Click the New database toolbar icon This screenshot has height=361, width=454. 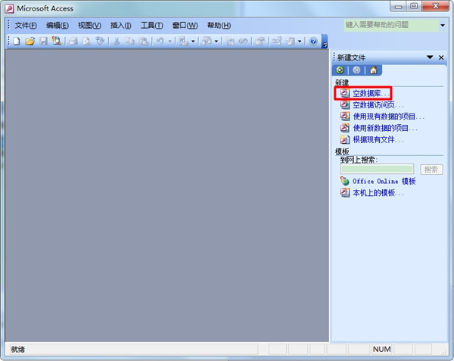[17, 42]
